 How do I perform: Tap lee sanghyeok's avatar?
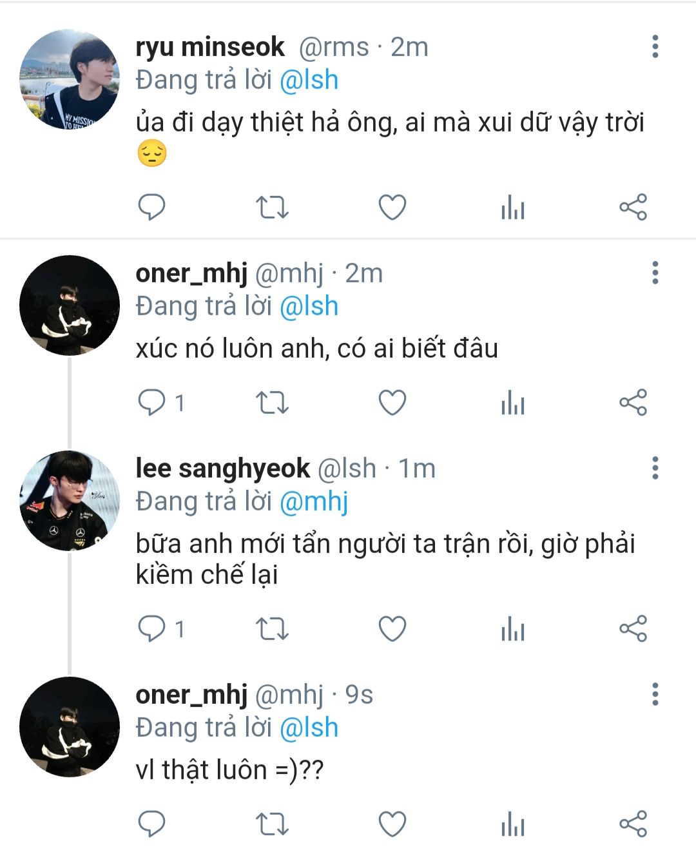[x=70, y=501]
